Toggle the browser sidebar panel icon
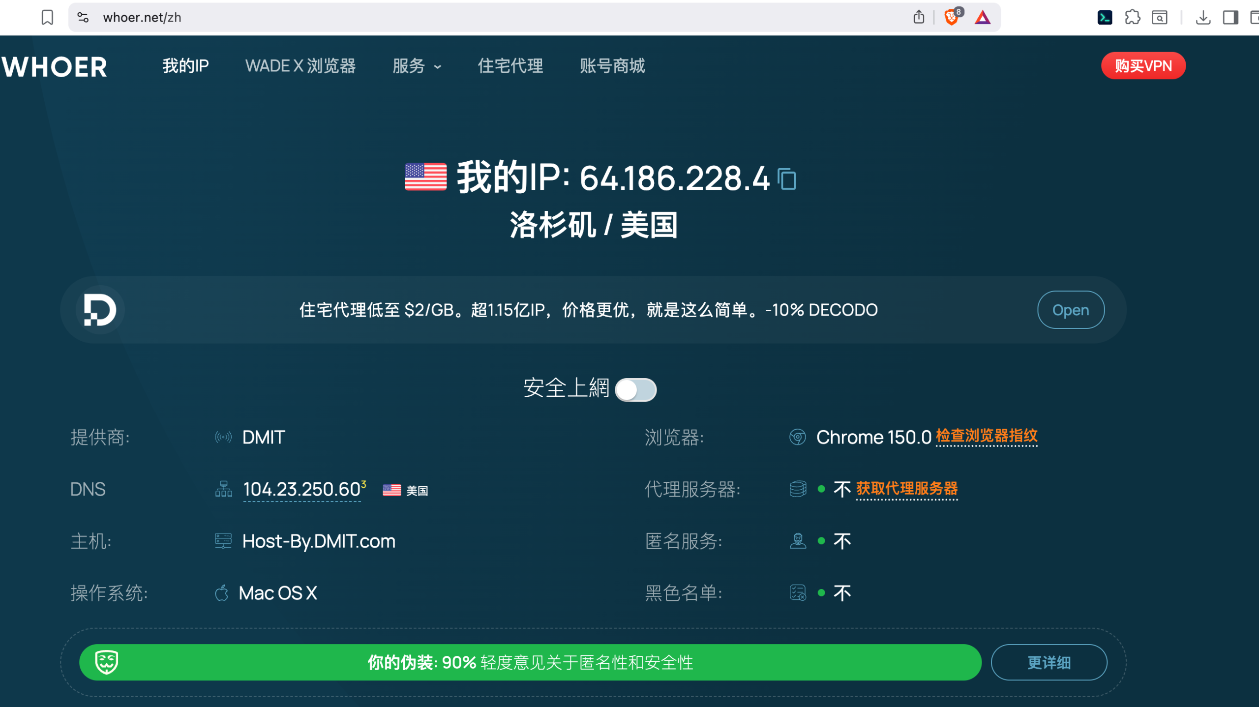1259x707 pixels. pyautogui.click(x=1230, y=18)
